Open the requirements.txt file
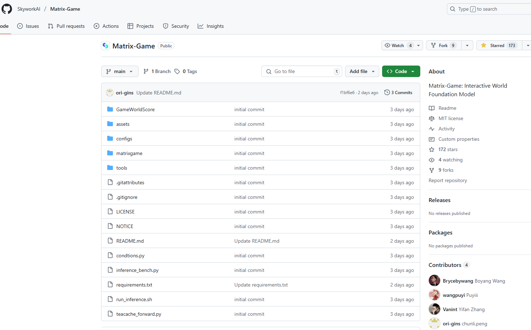Viewport: 531px width, 330px height. [134, 285]
